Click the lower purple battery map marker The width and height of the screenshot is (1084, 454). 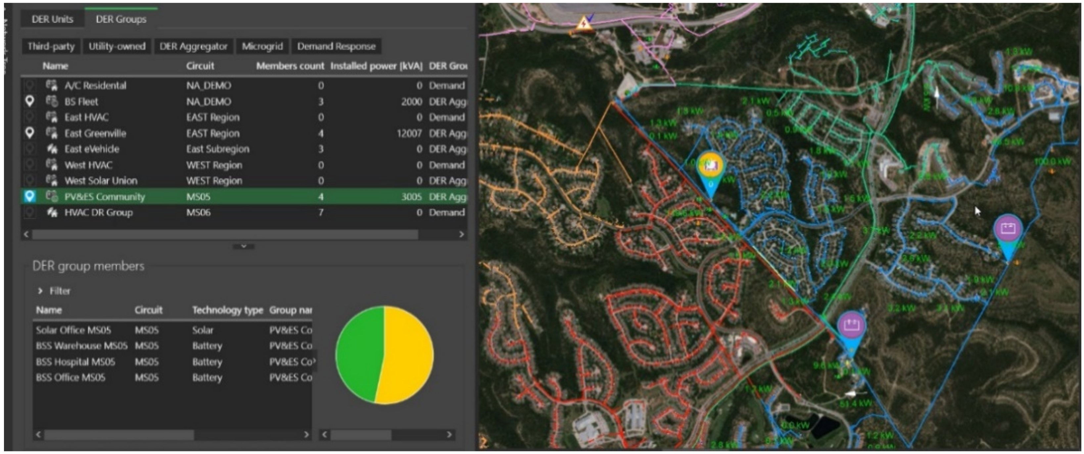pyautogui.click(x=851, y=326)
